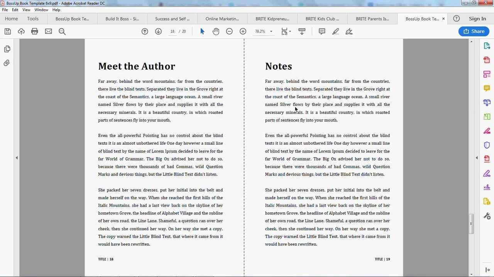Open the Help menu
Screen dimensions: 494x277
click(x=56, y=10)
